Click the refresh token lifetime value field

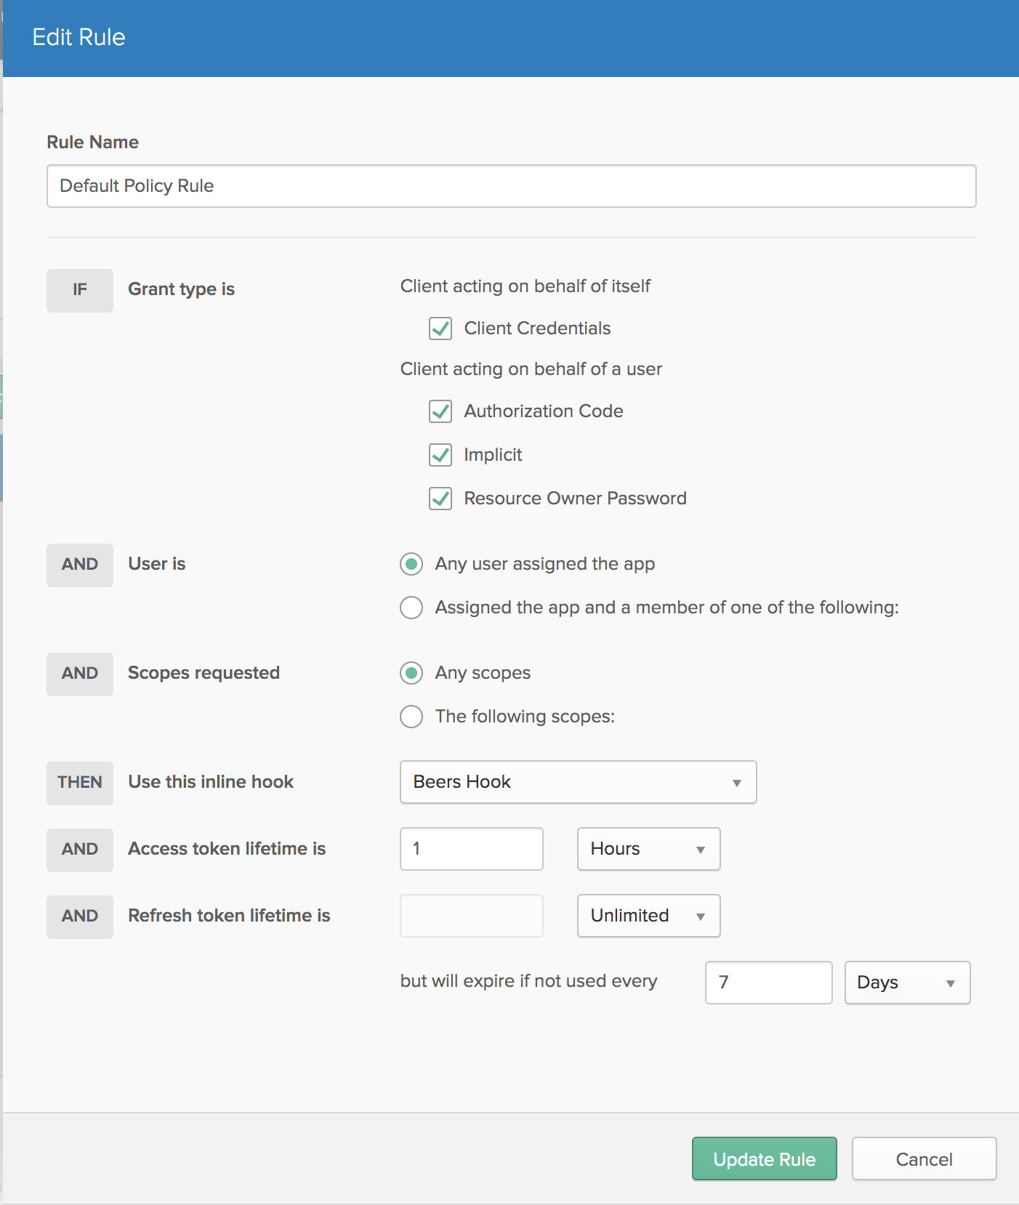[x=471, y=916]
